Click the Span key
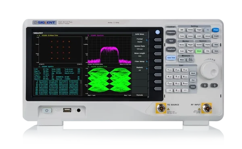Screen dimensions: 242x149 171,41
